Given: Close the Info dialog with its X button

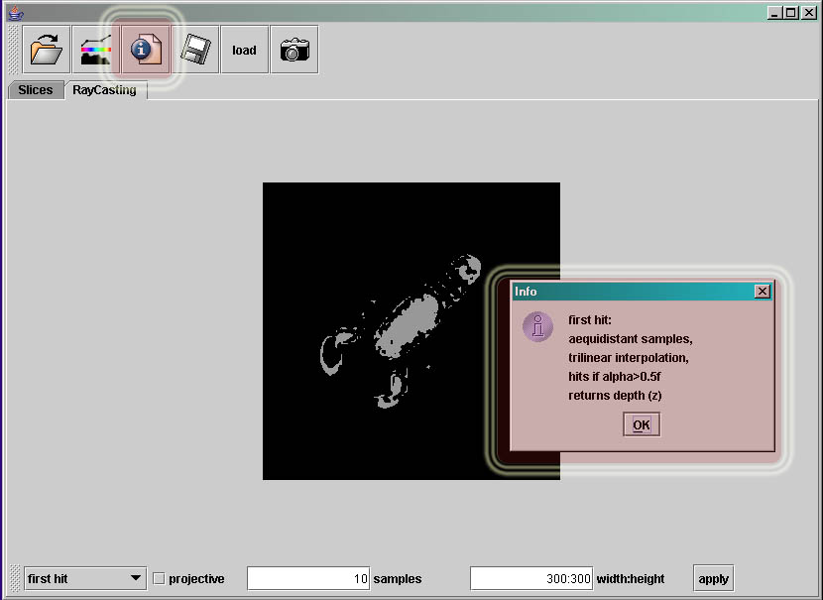Looking at the screenshot, I should tap(762, 292).
